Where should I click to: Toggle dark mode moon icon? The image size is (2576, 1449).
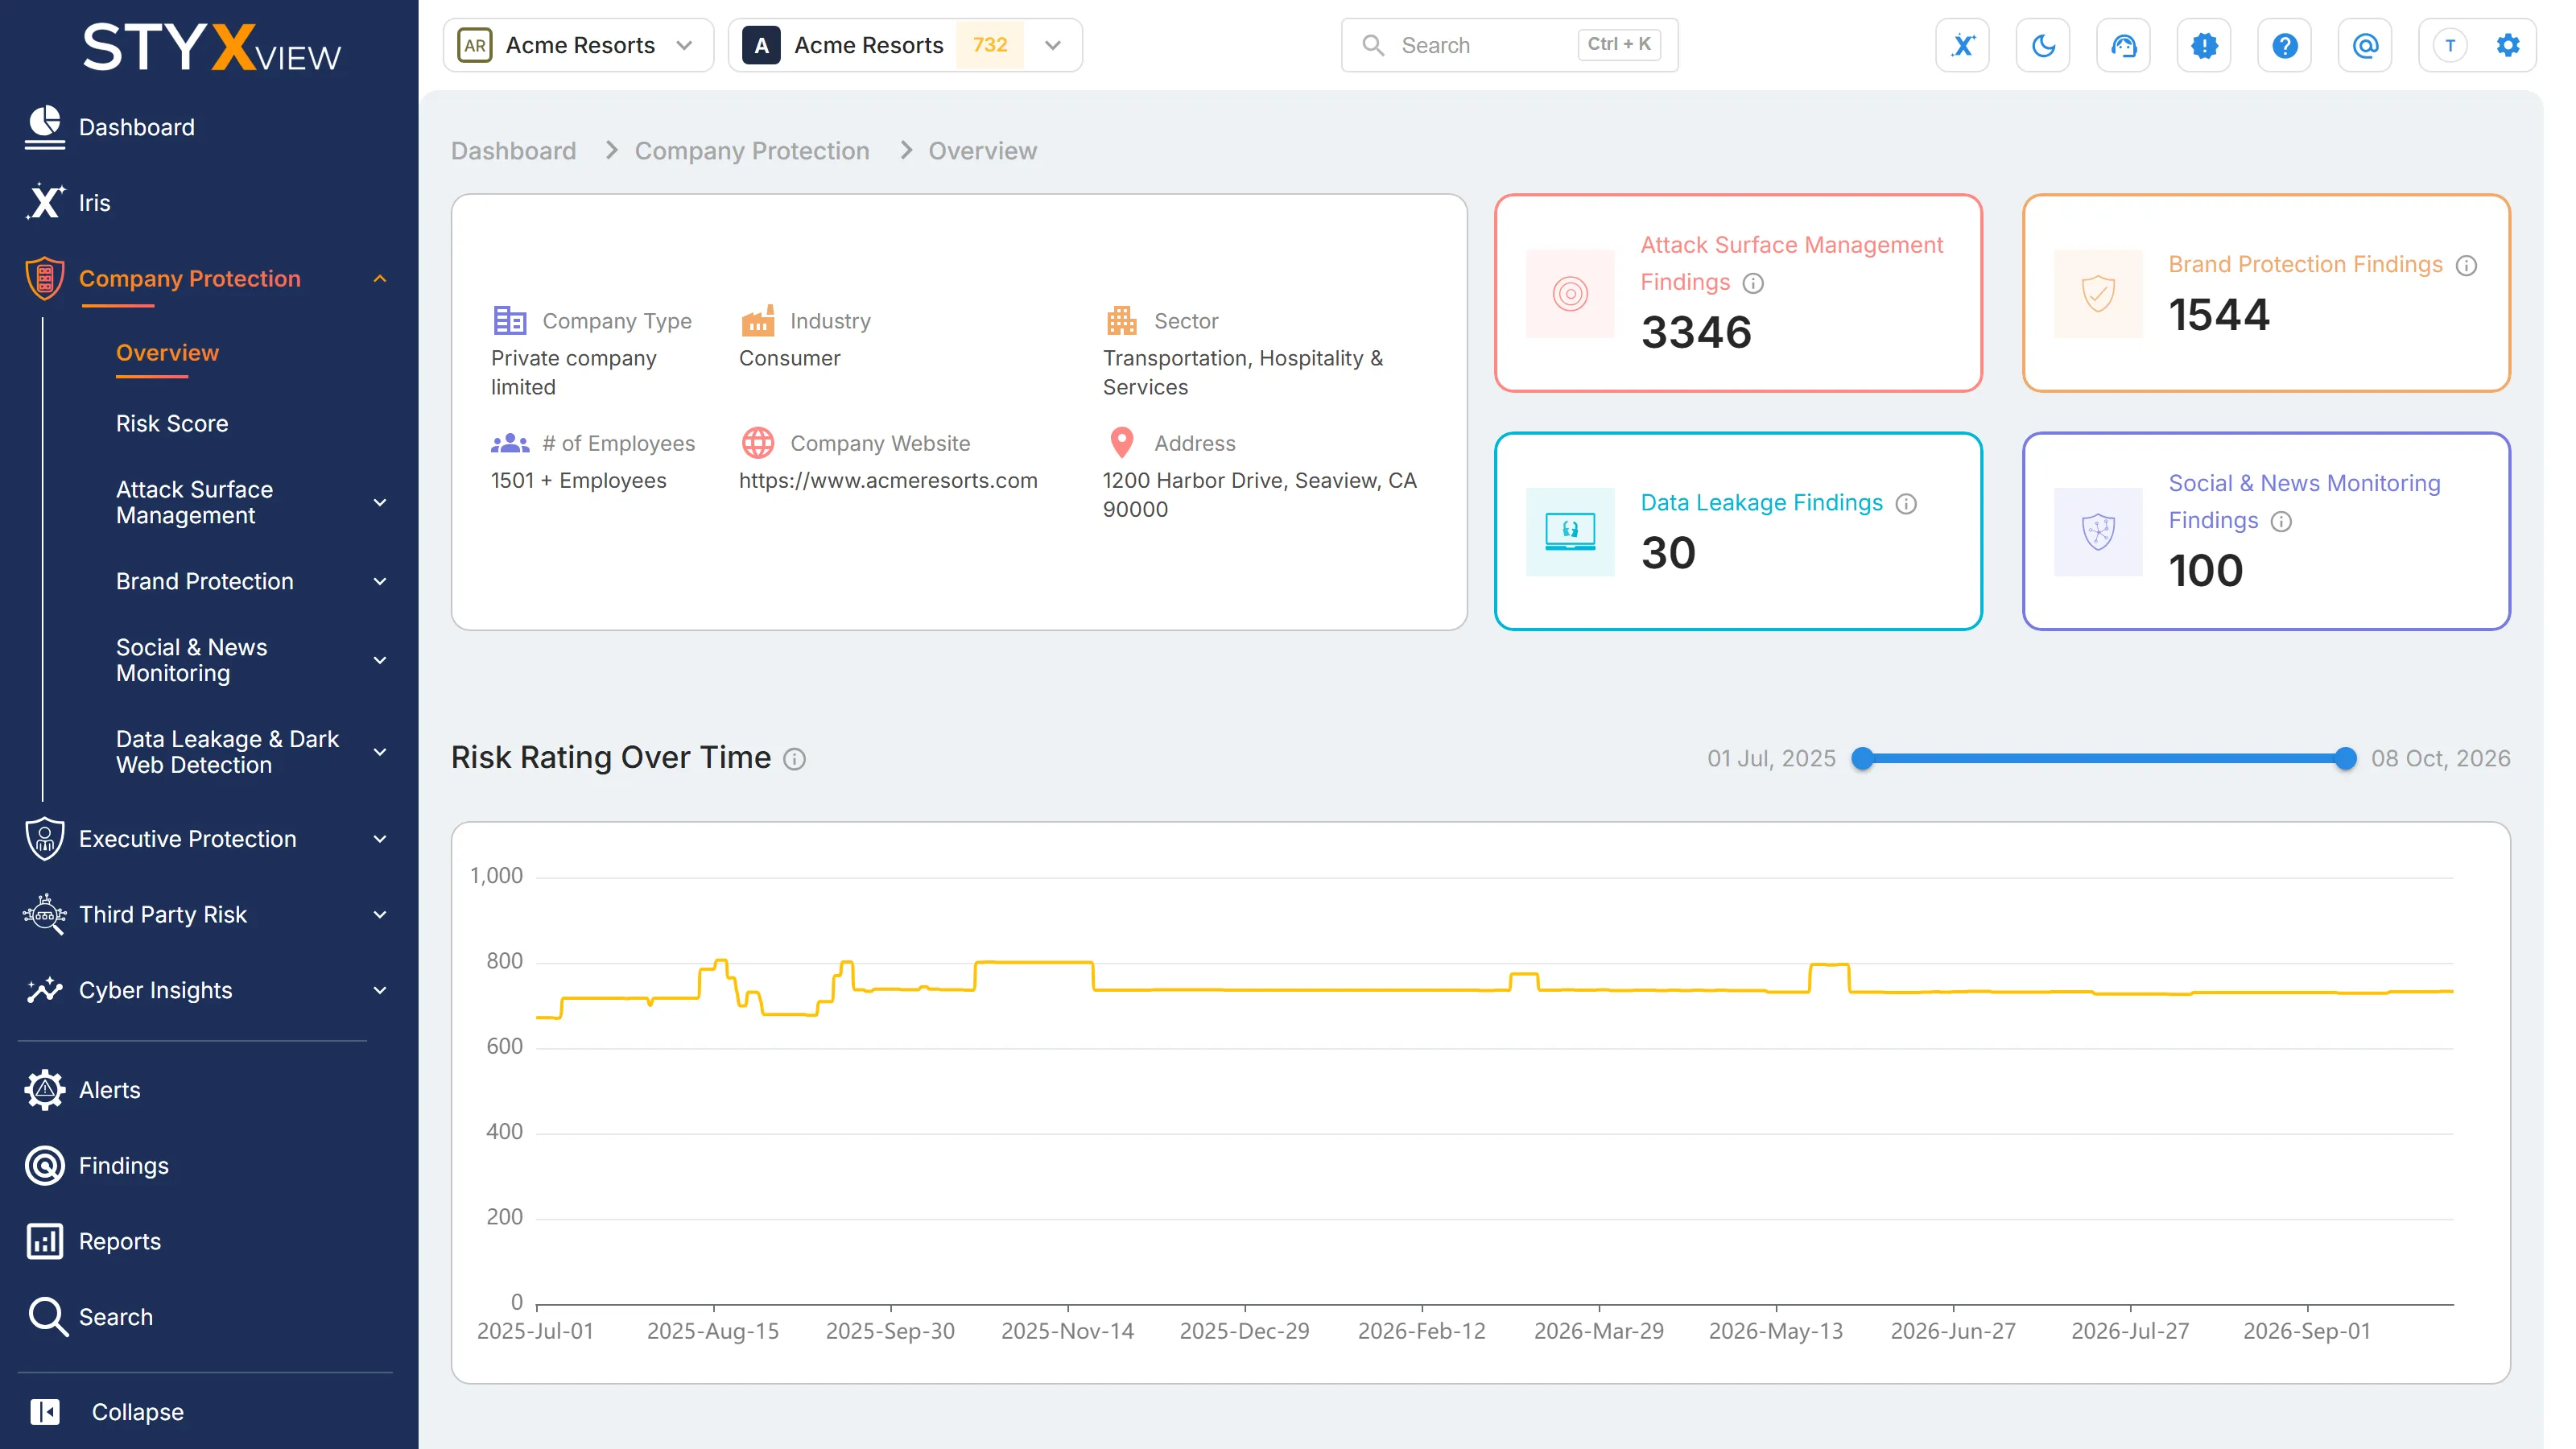click(x=2043, y=45)
